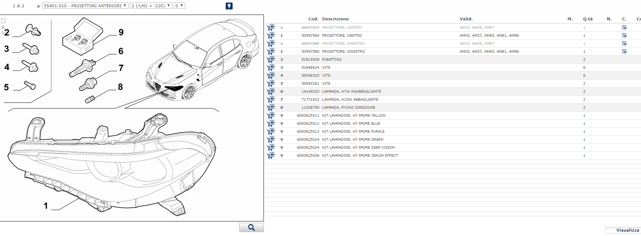641x236 pixels.
Task: Add LAMPADA H15W ABBAGLIANTE to cart
Action: click(x=270, y=99)
